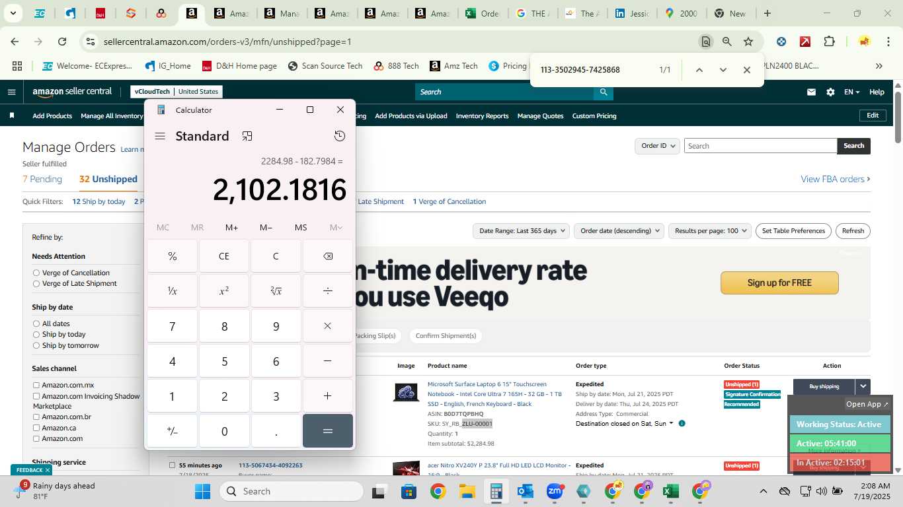Toggle Calculator keep-on-top icon
The width and height of the screenshot is (903, 507).
click(x=247, y=136)
